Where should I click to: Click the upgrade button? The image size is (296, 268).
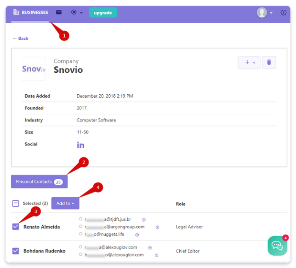[x=103, y=13]
